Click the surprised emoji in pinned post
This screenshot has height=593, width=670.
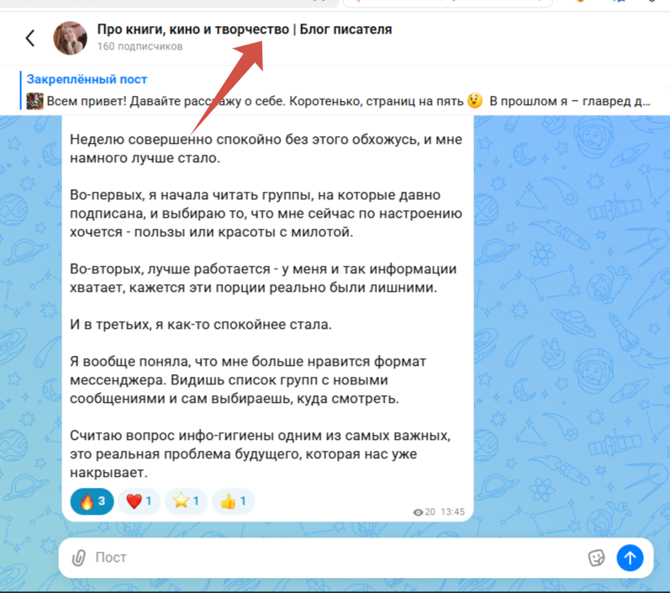[475, 101]
